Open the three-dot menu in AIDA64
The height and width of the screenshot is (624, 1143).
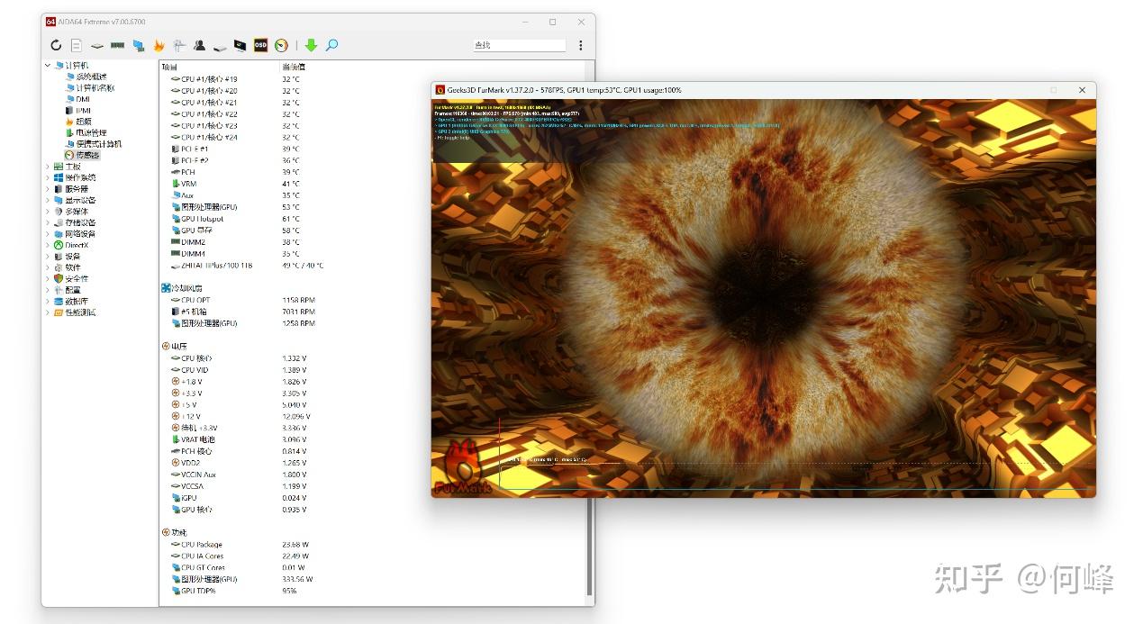tap(580, 45)
